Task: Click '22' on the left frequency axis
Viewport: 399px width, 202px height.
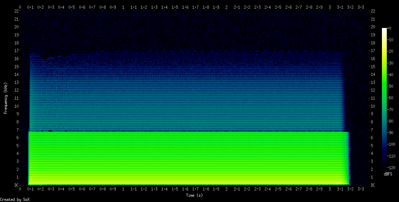Action: coord(16,11)
